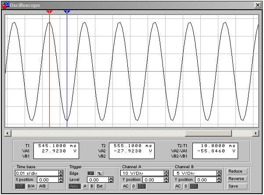Select the falling edge trigger icon
This screenshot has height=195, width=264.
(100, 173)
